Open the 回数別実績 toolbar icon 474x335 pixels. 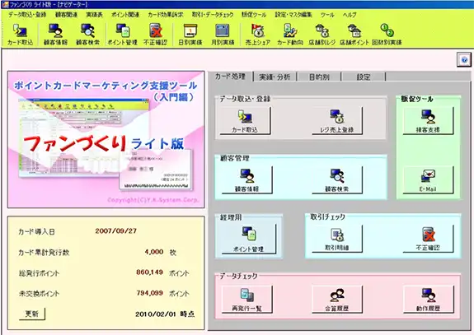387,35
